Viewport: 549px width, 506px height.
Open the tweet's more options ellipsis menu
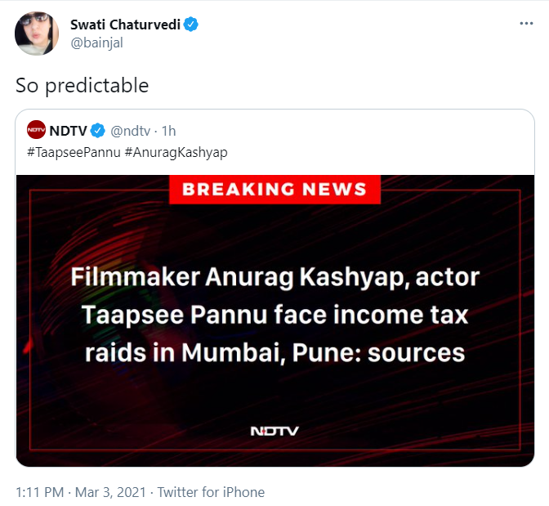point(526,24)
